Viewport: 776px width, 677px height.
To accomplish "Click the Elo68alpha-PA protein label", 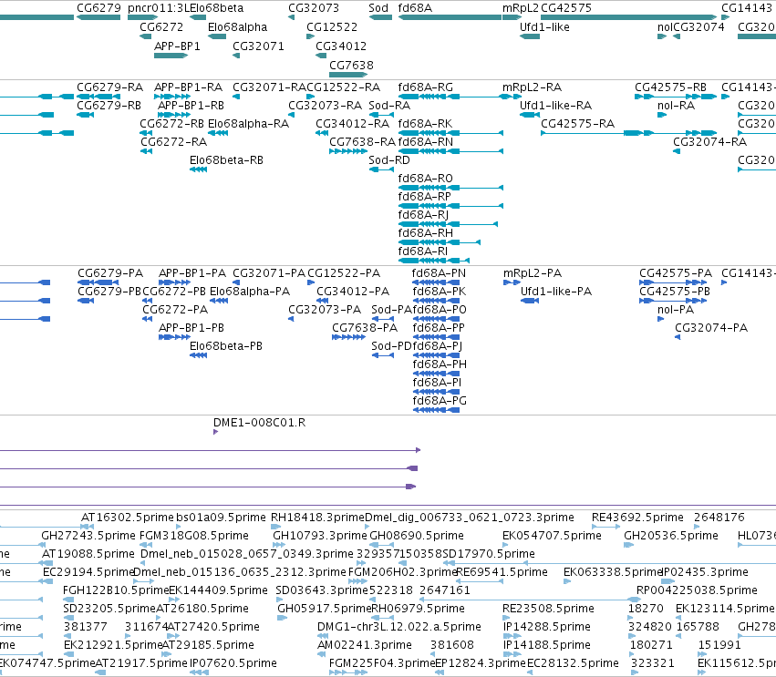I will click(x=250, y=292).
